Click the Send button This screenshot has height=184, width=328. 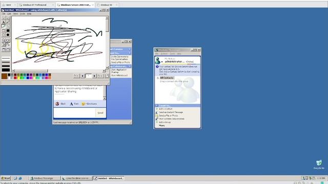click(x=100, y=113)
